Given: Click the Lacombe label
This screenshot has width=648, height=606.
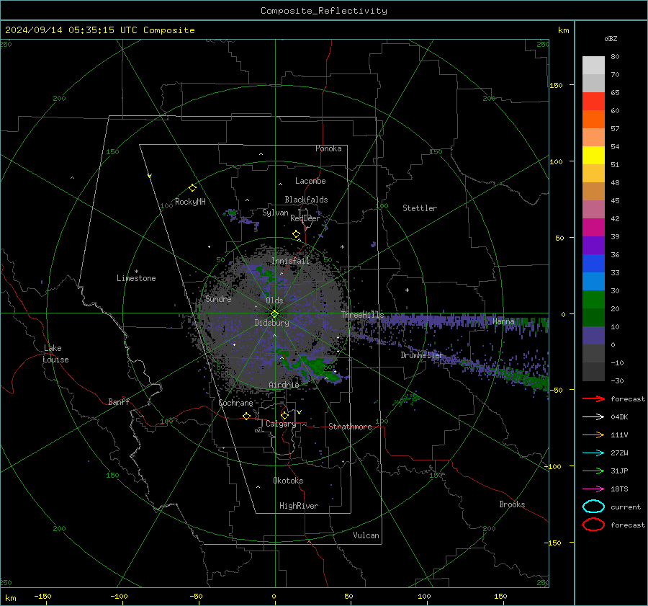Looking at the screenshot, I should [310, 181].
